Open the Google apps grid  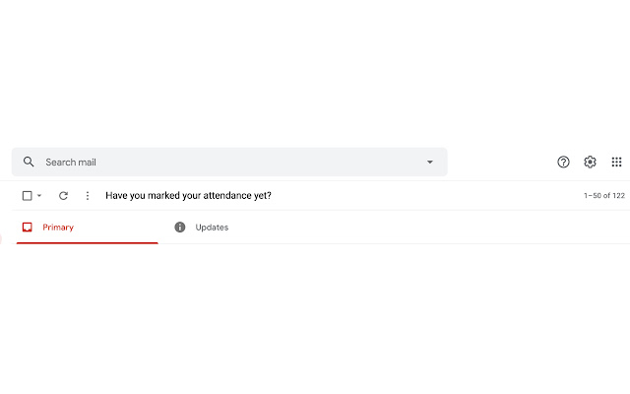616,162
